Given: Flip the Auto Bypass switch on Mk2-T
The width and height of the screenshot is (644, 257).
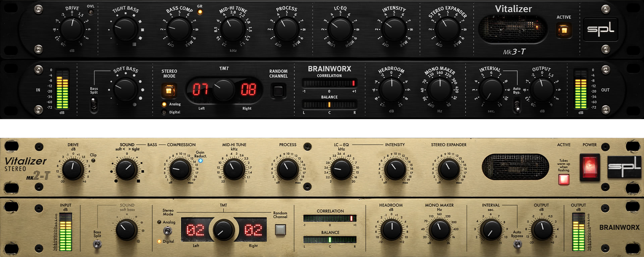Looking at the screenshot, I should pyautogui.click(x=517, y=245).
